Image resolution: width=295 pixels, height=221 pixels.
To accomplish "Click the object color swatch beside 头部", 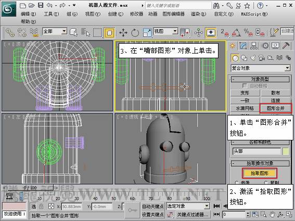I will coord(286,151).
